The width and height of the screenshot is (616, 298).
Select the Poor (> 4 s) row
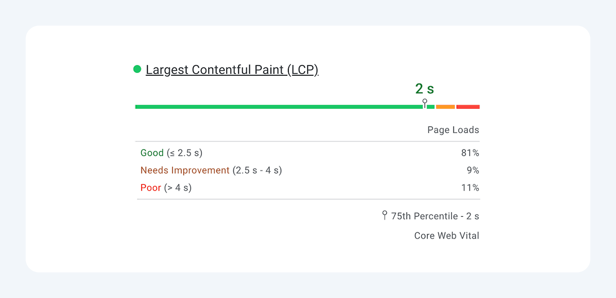[x=166, y=187]
